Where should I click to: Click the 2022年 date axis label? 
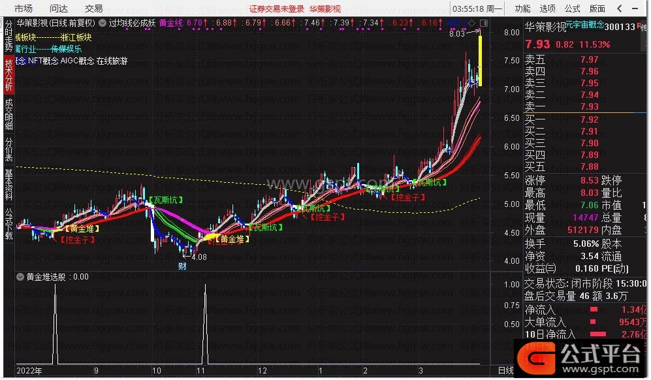tap(29, 371)
